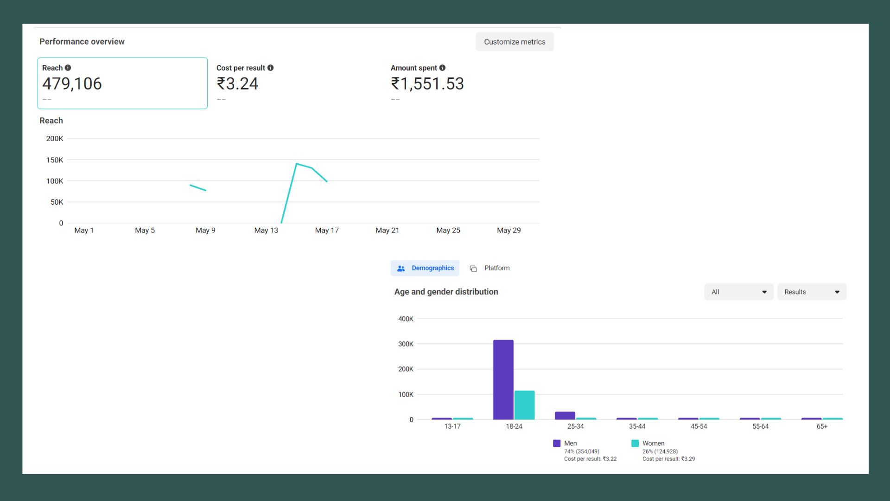Viewport: 890px width, 501px height.
Task: Click the Demographics people icon
Action: point(401,269)
